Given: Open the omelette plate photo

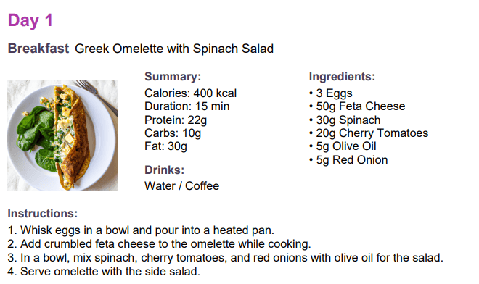Looking at the screenshot, I should point(62,135).
